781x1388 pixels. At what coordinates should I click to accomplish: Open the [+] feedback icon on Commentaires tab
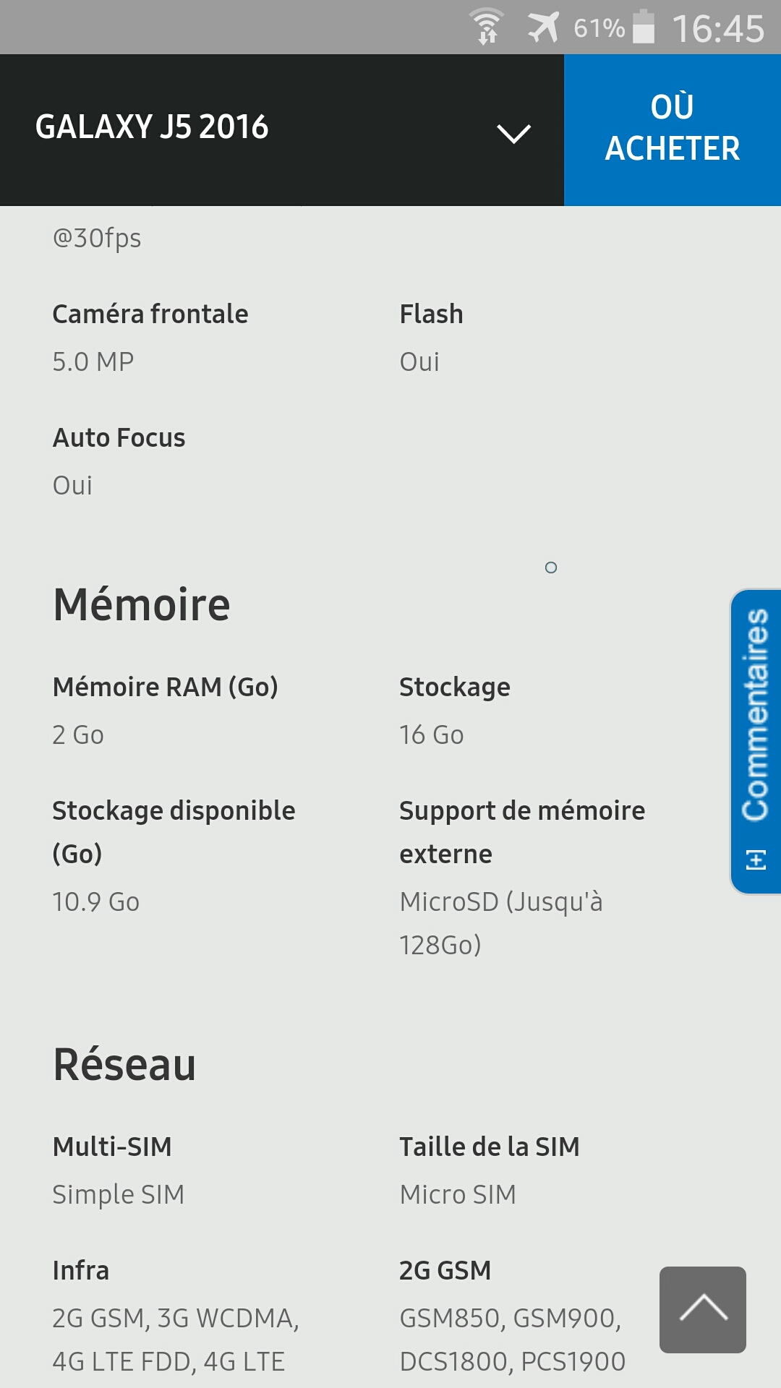(755, 860)
